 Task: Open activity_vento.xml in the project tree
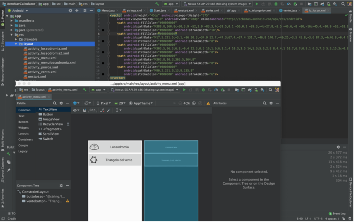point(42,72)
